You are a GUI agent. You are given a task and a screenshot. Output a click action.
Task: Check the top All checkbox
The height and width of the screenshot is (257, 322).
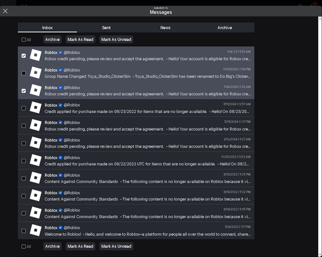pyautogui.click(x=23, y=40)
